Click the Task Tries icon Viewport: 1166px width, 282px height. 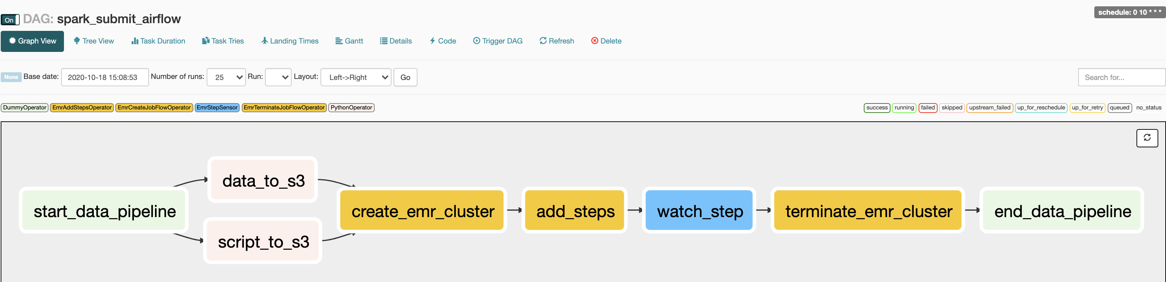pos(206,41)
